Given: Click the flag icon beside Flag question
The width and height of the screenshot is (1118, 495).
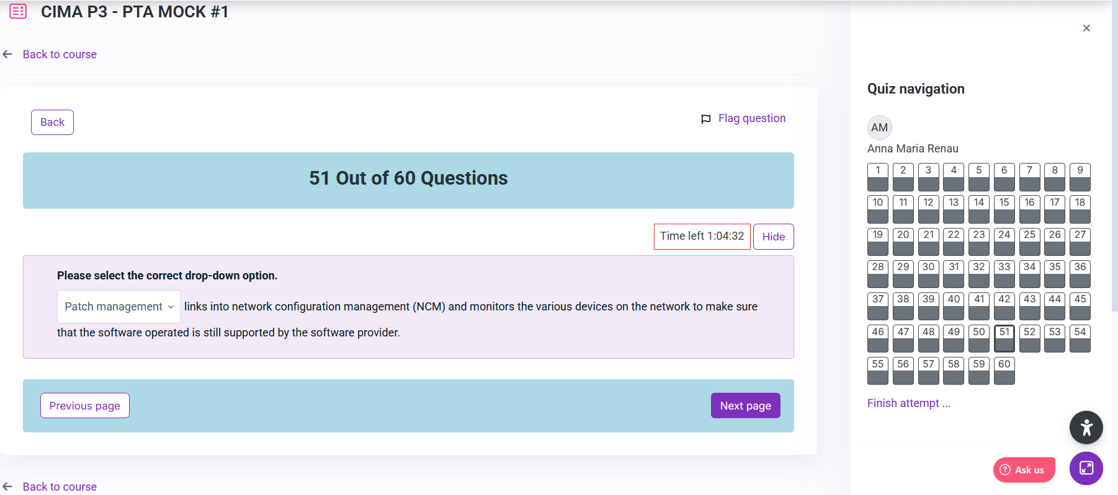Looking at the screenshot, I should click(705, 119).
